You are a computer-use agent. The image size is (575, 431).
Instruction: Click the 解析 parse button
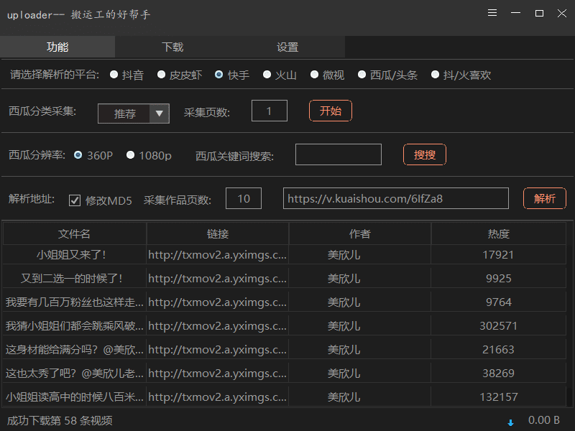[544, 198]
